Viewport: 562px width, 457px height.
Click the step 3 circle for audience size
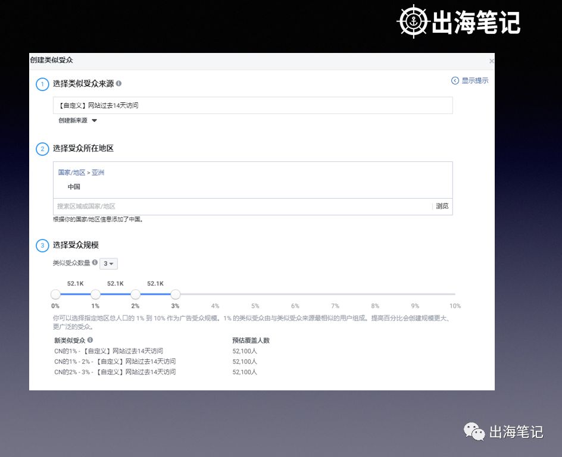[x=42, y=245]
